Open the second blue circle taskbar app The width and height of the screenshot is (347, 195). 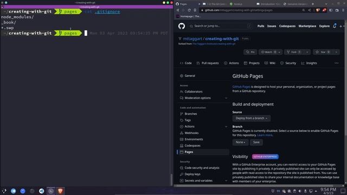(x=23, y=191)
